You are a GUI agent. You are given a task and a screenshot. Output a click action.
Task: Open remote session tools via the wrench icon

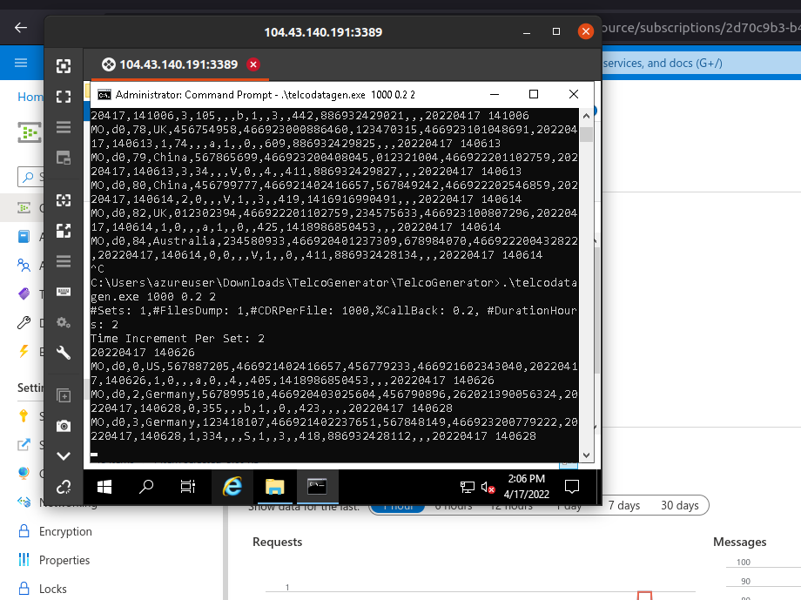63,354
